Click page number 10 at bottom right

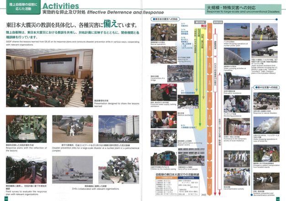[278, 199]
